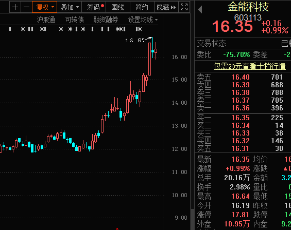This screenshot has width=291, height=230.
Task: Select the 沪股通 tab
Action: point(46,20)
